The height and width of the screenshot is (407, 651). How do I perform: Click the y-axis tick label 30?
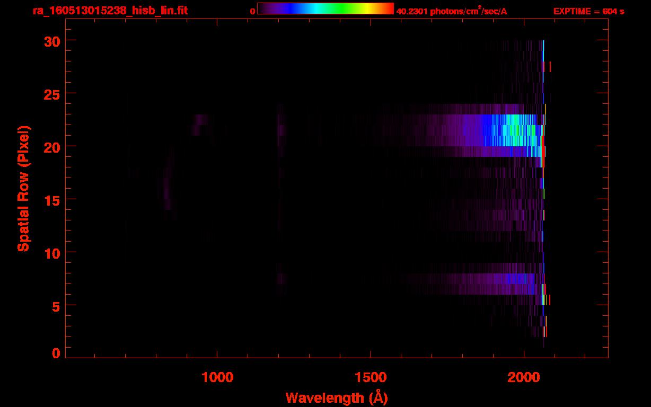tap(52, 41)
